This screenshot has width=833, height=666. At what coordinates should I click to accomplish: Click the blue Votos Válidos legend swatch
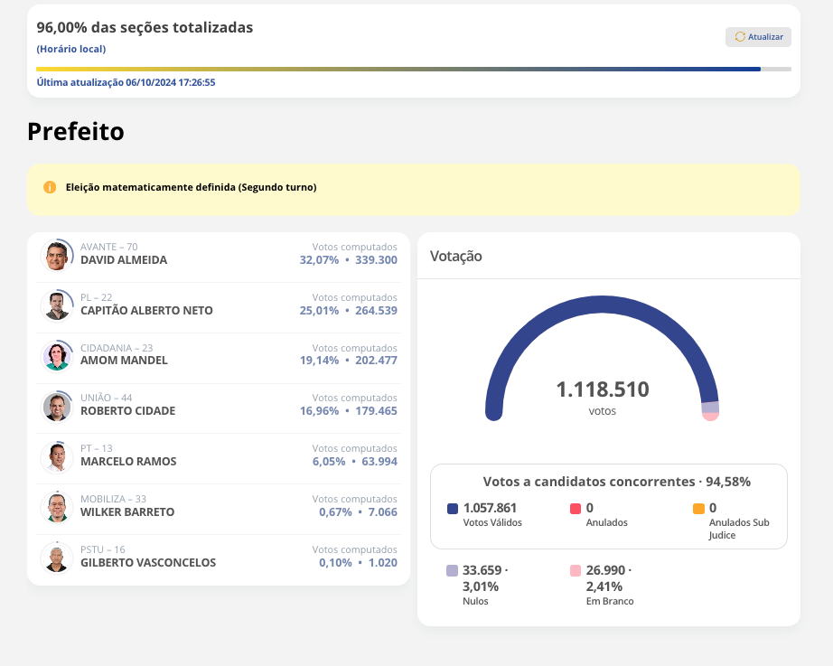click(453, 509)
